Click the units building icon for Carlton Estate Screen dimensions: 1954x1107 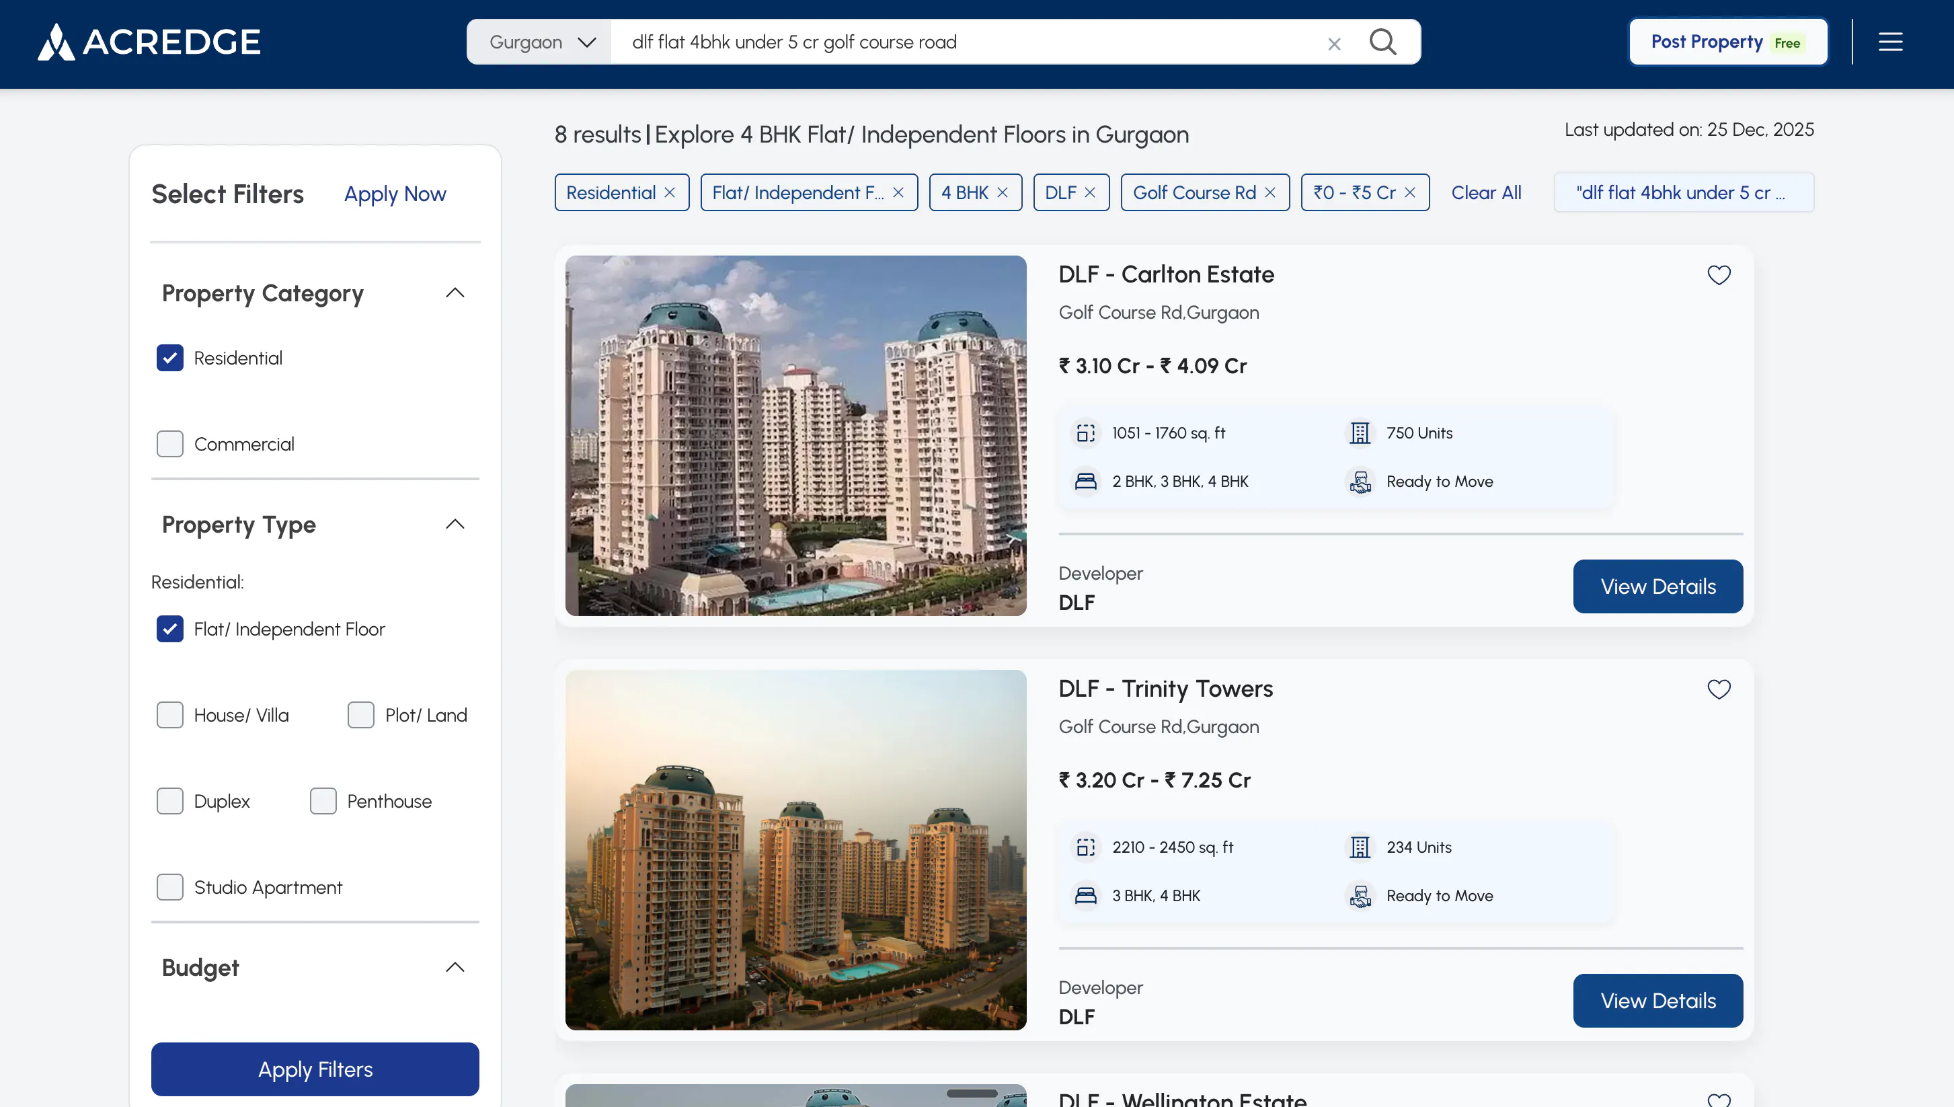1360,432
